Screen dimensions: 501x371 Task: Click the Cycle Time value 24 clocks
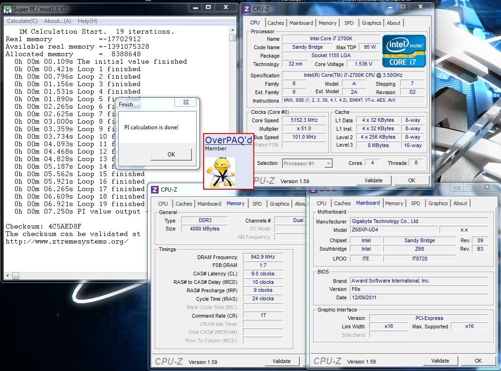pyautogui.click(x=263, y=298)
